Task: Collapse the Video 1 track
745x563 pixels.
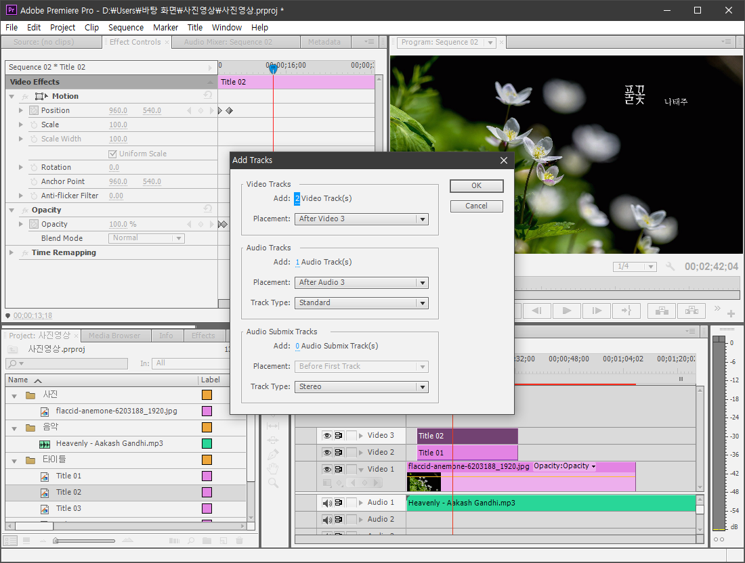Action: pos(361,470)
